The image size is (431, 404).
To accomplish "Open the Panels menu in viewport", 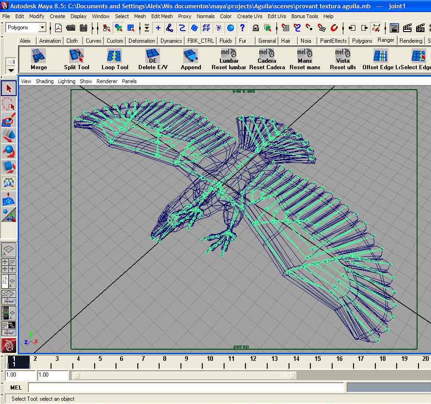I will click(129, 81).
